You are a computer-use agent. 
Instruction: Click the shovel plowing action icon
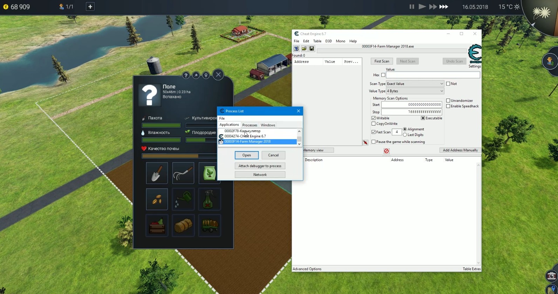tap(157, 173)
